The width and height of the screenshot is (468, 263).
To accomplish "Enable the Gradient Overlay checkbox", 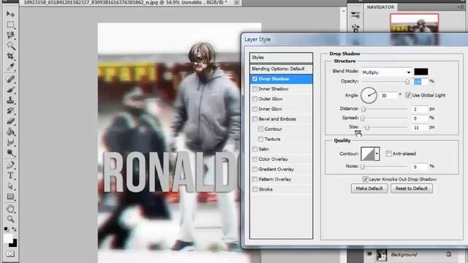I will point(254,169).
